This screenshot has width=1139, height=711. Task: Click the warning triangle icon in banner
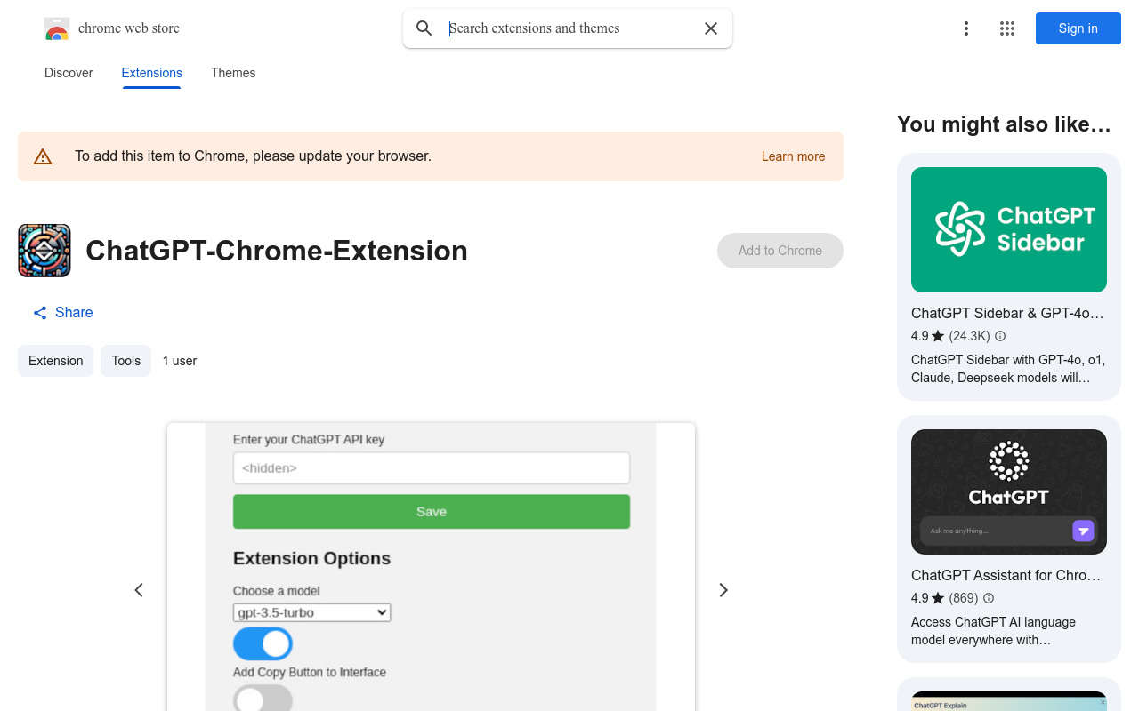click(43, 156)
